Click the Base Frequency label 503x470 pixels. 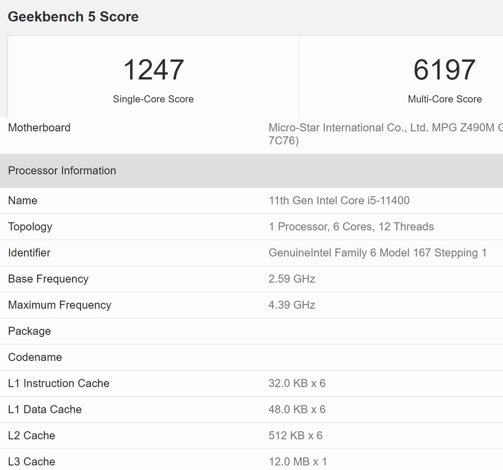(x=48, y=279)
